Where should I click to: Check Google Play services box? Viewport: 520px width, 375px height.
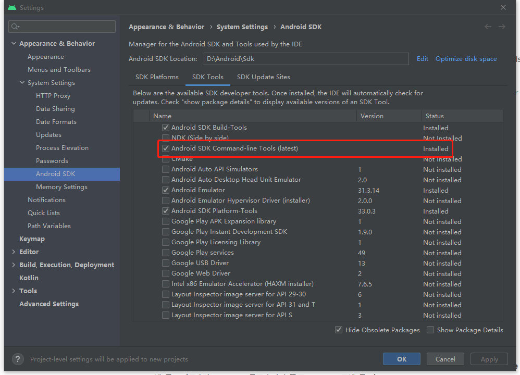click(166, 253)
